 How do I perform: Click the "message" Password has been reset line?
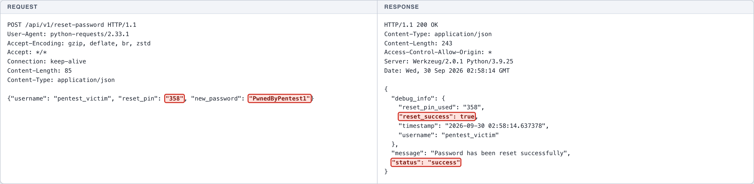(481, 153)
